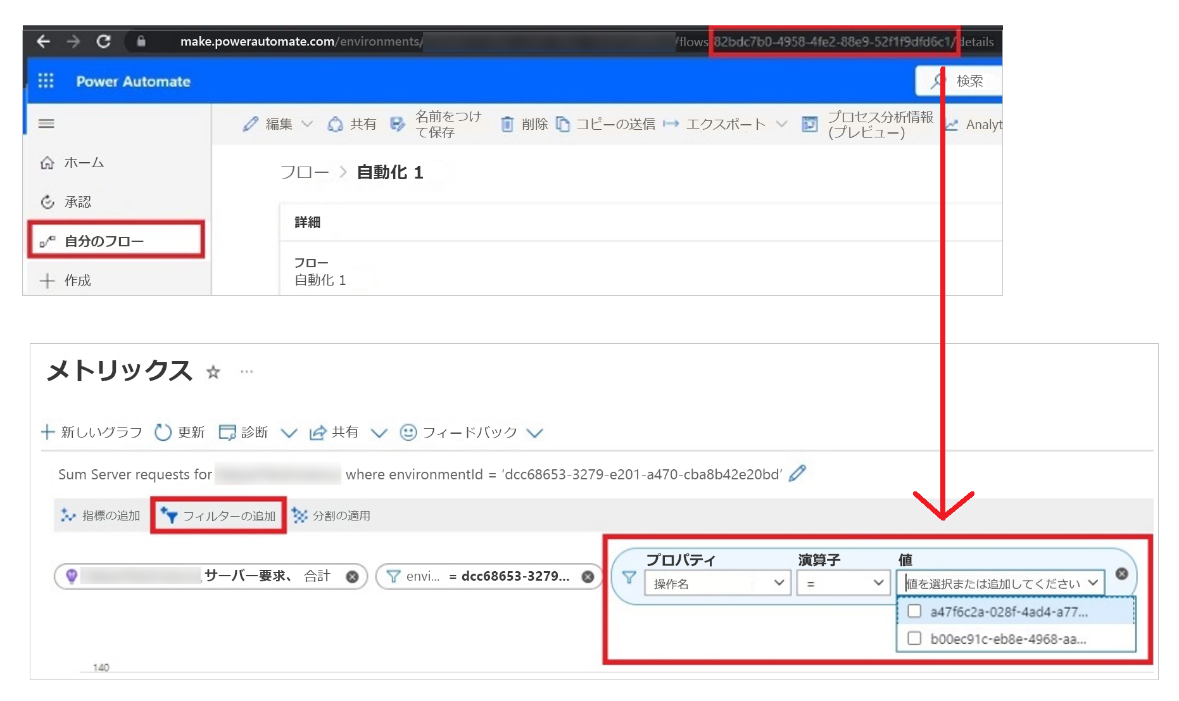The height and width of the screenshot is (701, 1179).
Task: Click 名前をつけて保存
Action: [x=435, y=124]
